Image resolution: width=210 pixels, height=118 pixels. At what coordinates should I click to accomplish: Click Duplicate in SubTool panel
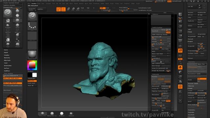pyautogui.click(x=192, y=21)
